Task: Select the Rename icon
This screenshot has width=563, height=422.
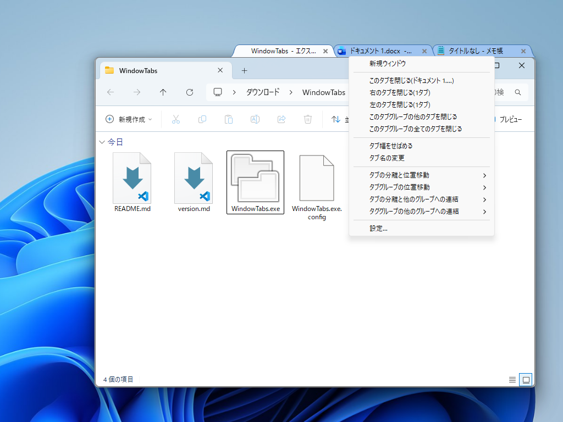Action: (255, 119)
